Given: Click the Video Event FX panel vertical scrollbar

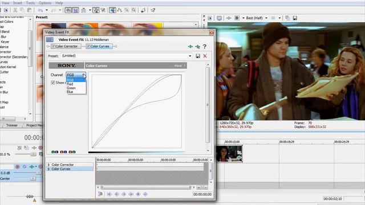Looking at the screenshot, I should 208,105.
